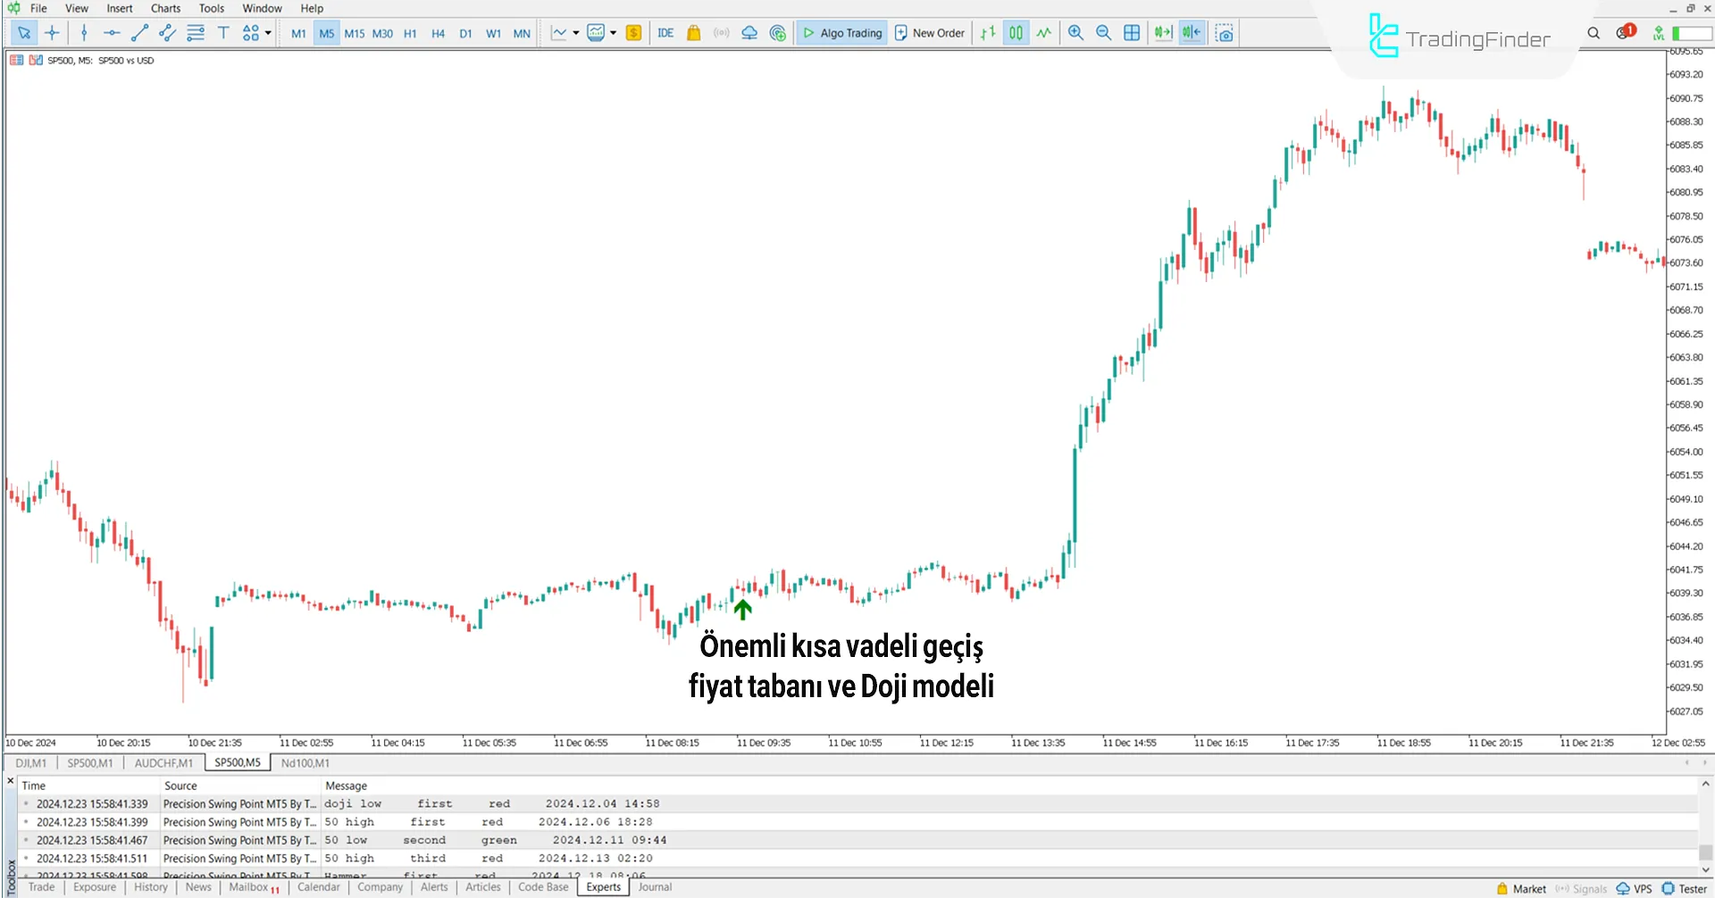Open the line studies chart type dropdown

[x=576, y=33]
